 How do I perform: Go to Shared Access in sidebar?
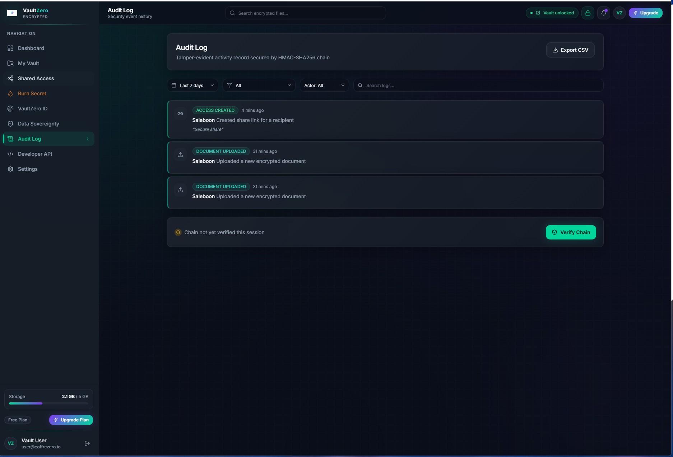36,78
